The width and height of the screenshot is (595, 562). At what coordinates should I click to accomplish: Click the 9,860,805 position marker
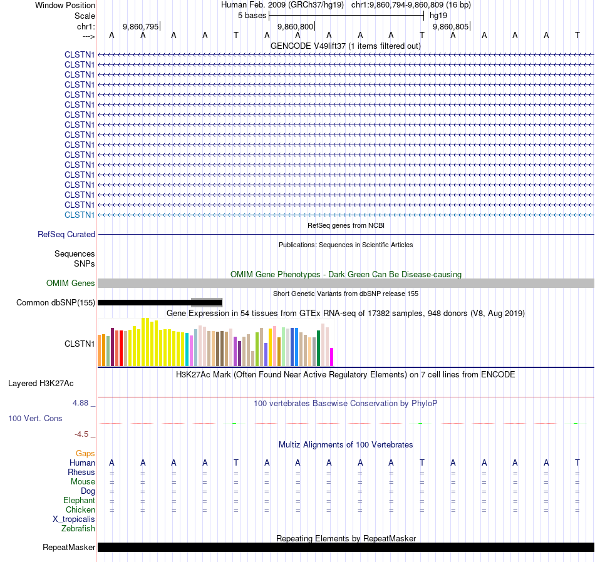pos(451,26)
